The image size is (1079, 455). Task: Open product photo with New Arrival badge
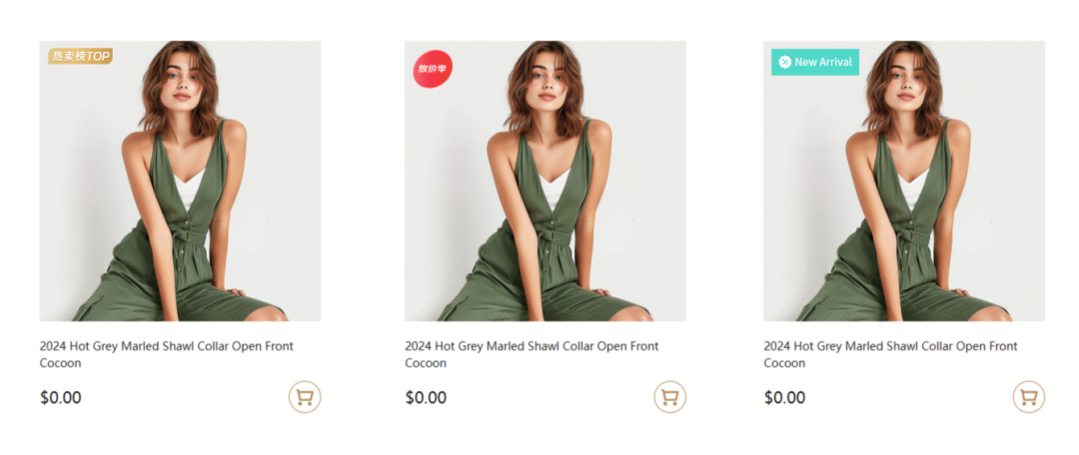pos(904,200)
